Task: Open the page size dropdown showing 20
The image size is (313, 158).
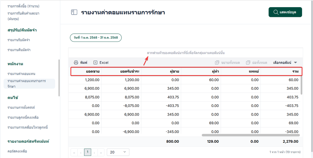Action: tap(118, 152)
